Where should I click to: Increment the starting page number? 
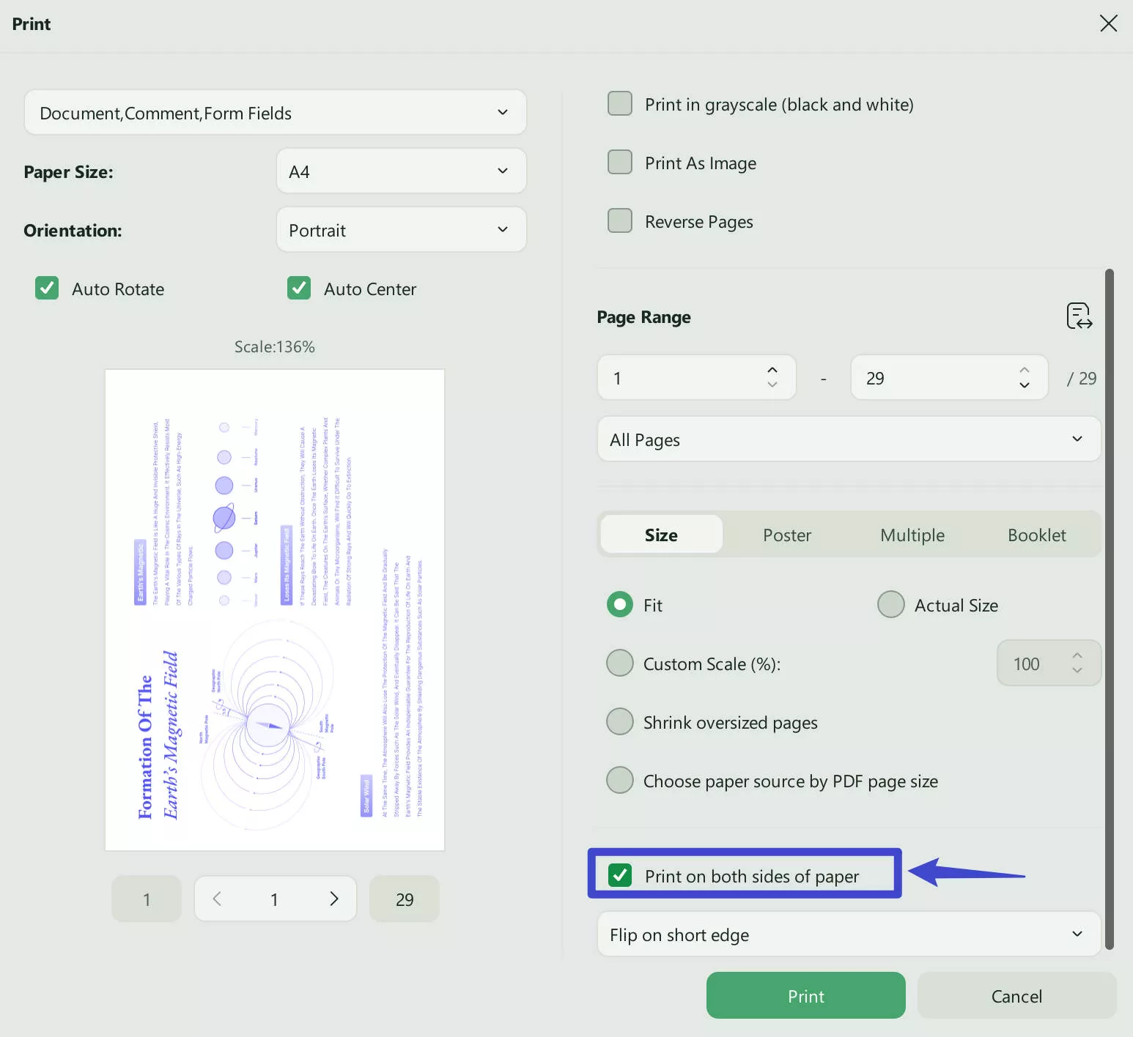click(772, 370)
